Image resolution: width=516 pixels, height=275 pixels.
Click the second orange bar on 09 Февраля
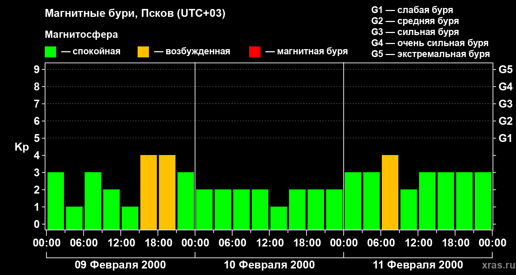click(167, 192)
